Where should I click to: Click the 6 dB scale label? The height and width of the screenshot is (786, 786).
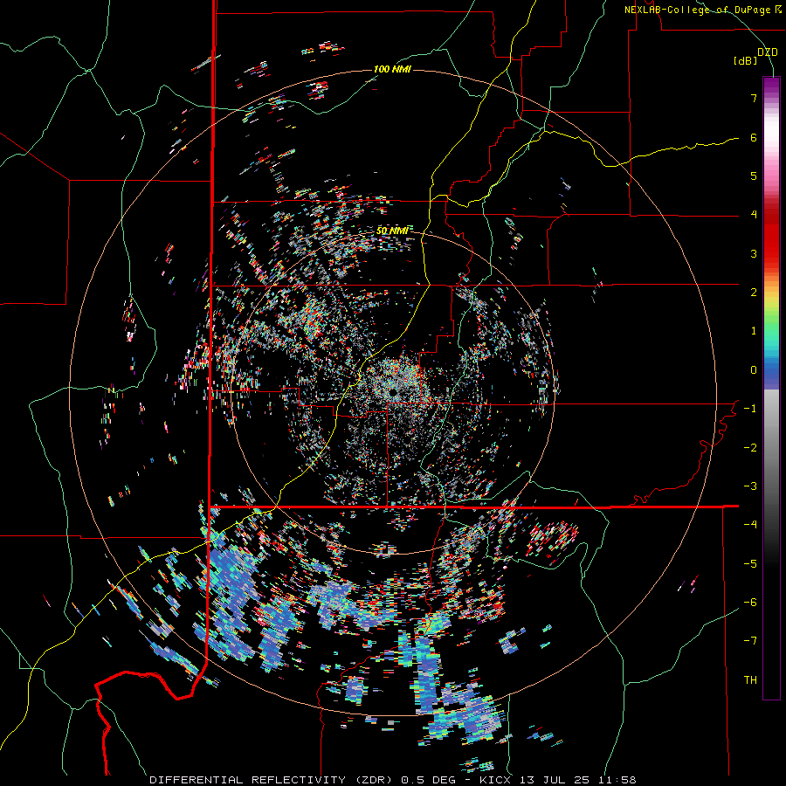[754, 137]
